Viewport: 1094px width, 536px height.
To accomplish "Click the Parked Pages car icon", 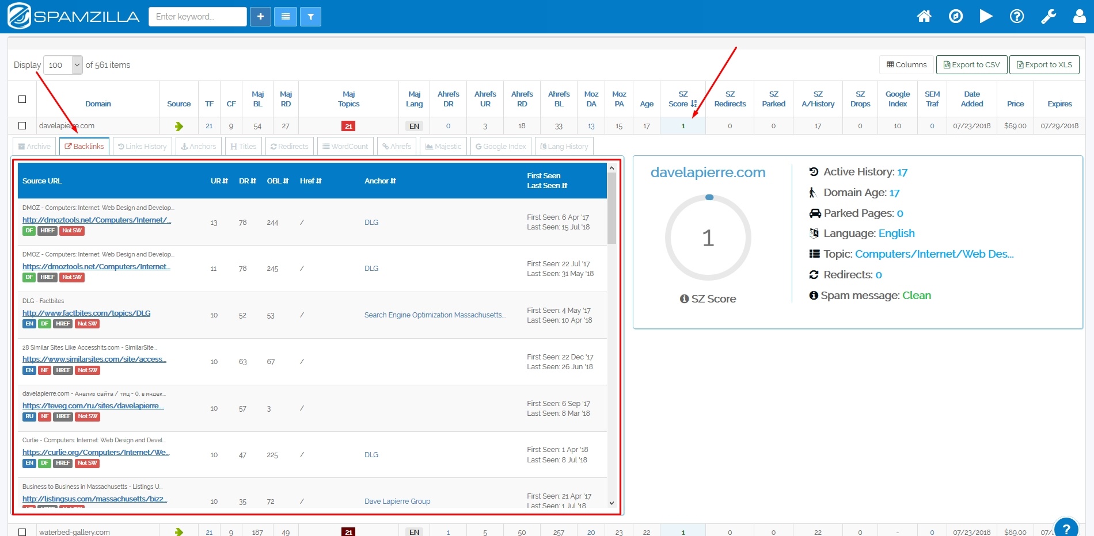I will point(815,213).
